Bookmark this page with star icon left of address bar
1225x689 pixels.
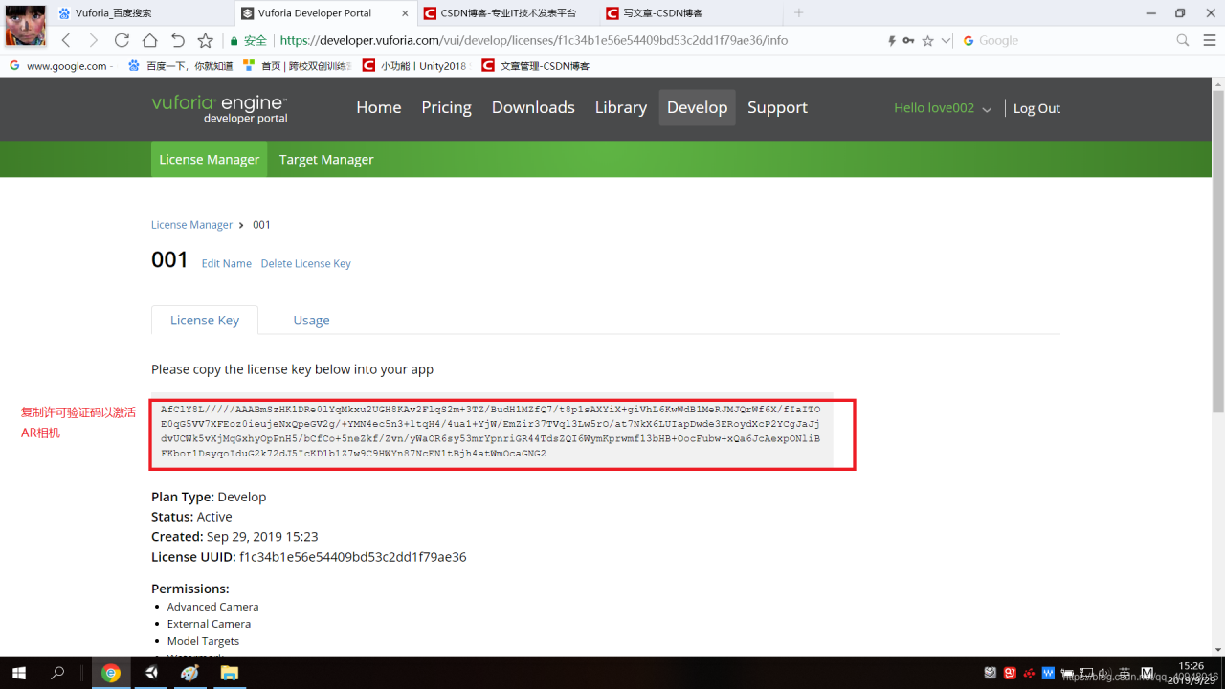coord(205,40)
